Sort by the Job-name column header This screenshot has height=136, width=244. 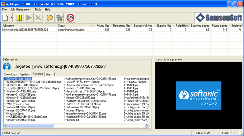[29, 26]
